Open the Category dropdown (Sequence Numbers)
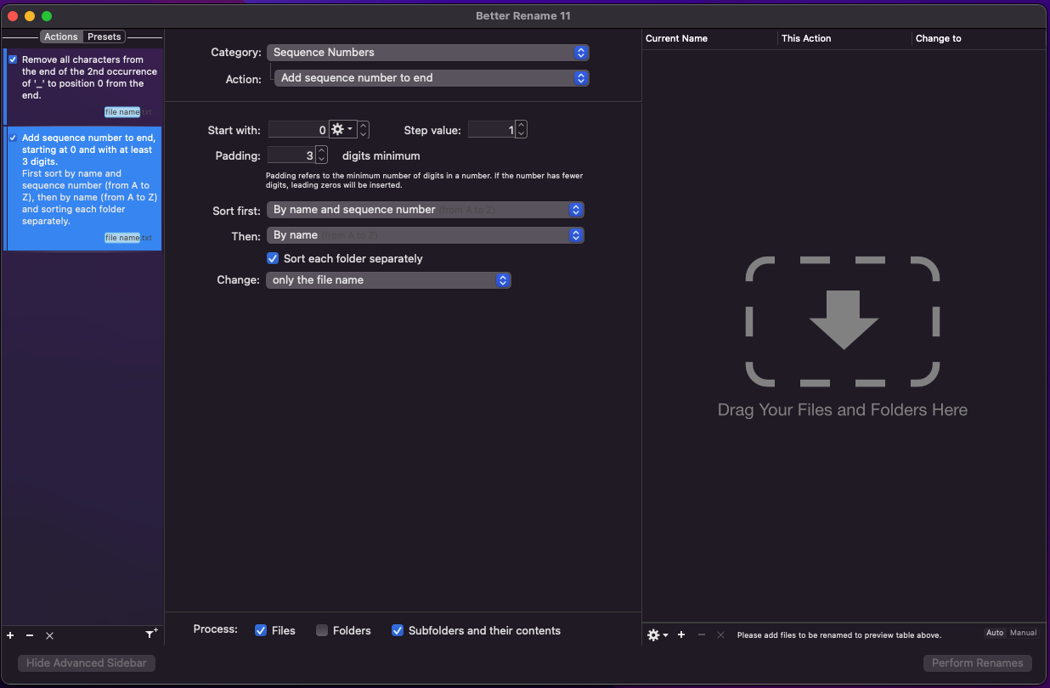Image resolution: width=1050 pixels, height=688 pixels. [x=428, y=53]
